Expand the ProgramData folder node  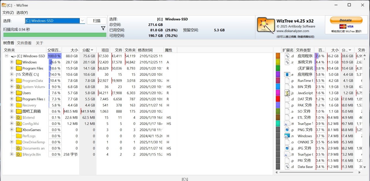click(x=12, y=81)
